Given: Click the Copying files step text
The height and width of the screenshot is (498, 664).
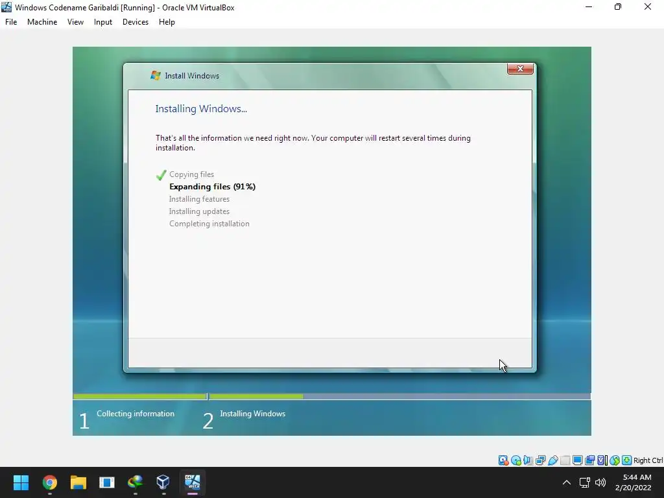Looking at the screenshot, I should point(191,174).
